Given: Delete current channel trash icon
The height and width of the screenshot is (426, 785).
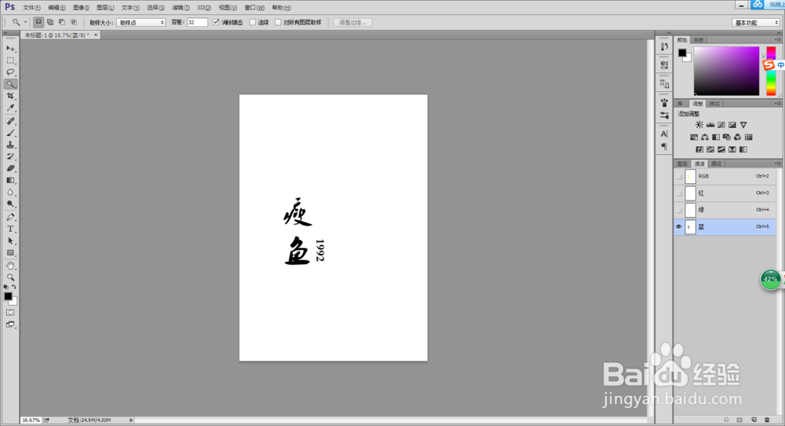Looking at the screenshot, I should (768, 420).
